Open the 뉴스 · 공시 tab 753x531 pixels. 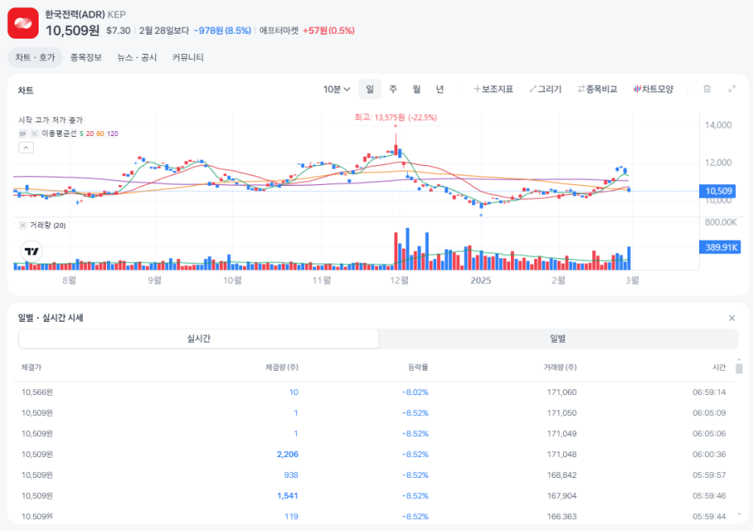pos(137,58)
